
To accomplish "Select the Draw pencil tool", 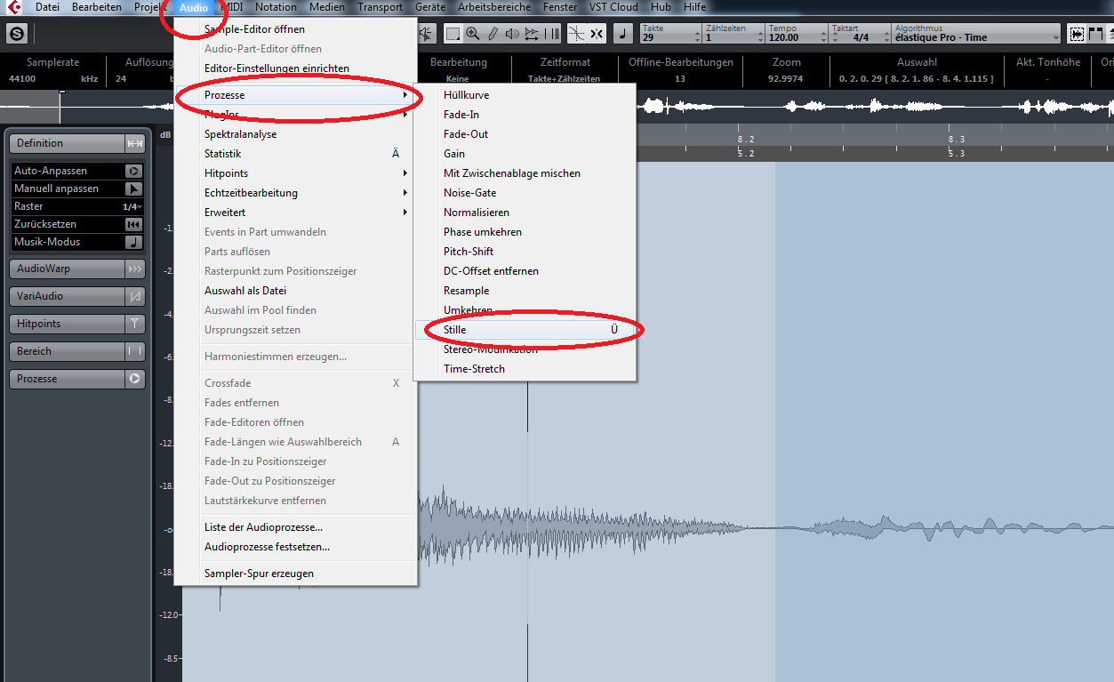I will [493, 34].
